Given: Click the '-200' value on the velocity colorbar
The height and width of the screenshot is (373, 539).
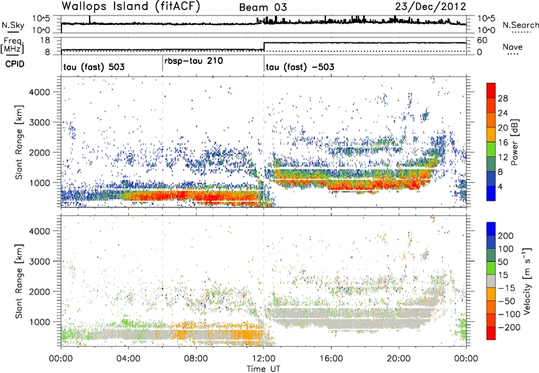Looking at the screenshot, I should [509, 327].
